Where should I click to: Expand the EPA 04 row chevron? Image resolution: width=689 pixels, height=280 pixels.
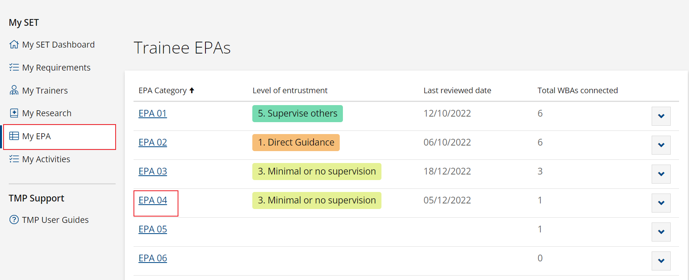pyautogui.click(x=661, y=203)
